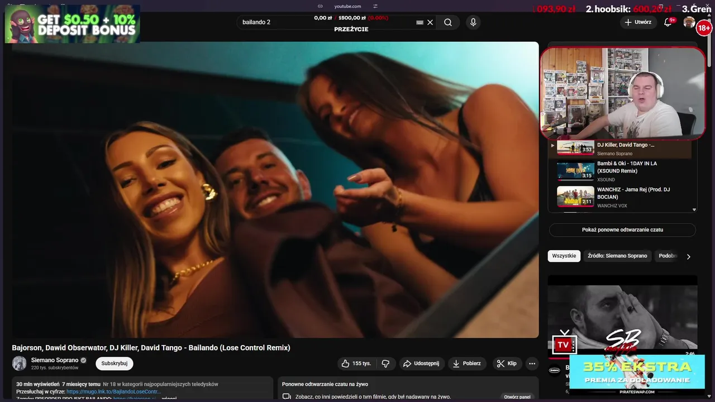Open site settings icon right of address
715x402 pixels.
coord(375,6)
